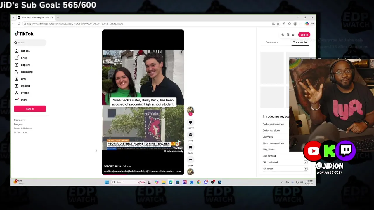
Task: Click 'Like video' shortcut text
Action: click(268, 137)
